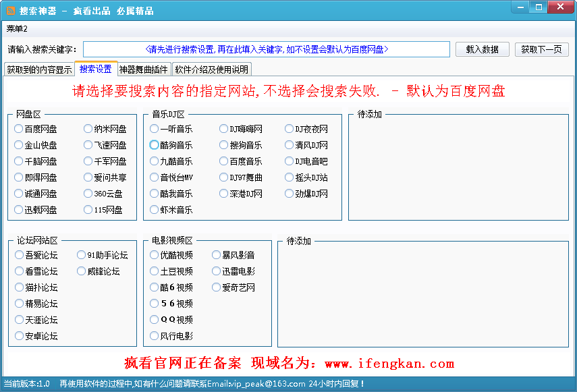
Task: Select the 迅雷电影 option
Action: tap(233, 271)
